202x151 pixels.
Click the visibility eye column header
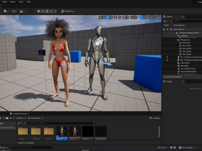pyautogui.click(x=164, y=29)
